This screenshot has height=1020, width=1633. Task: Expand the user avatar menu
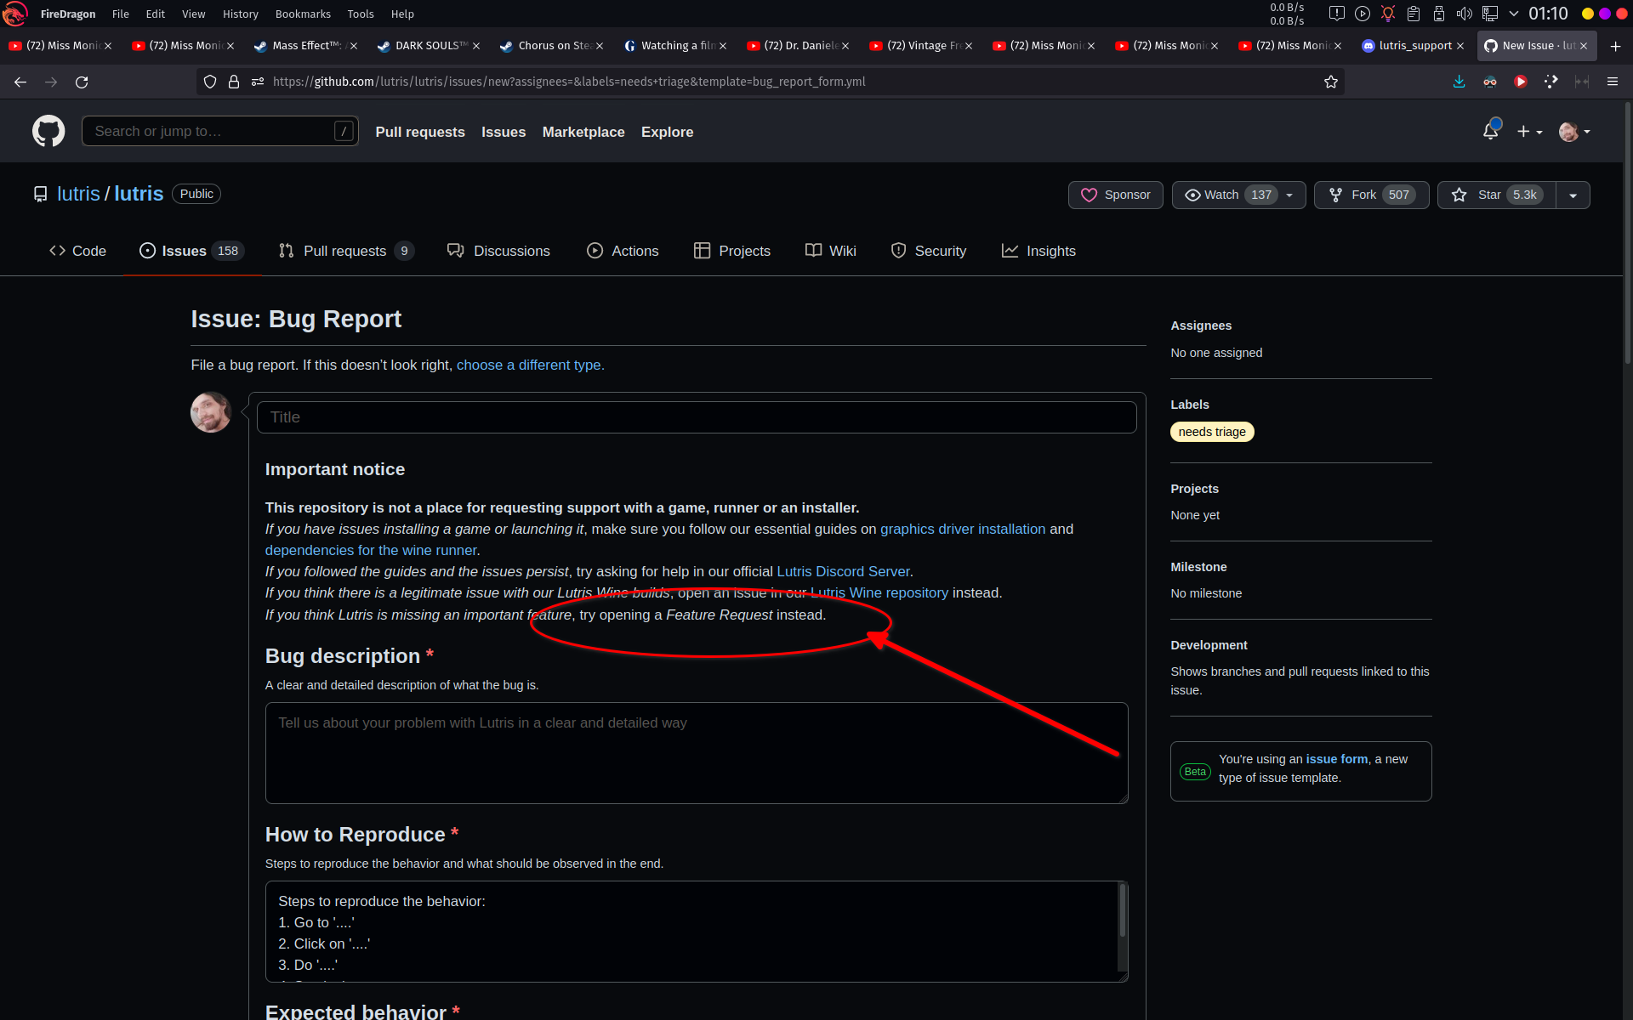coord(1574,132)
